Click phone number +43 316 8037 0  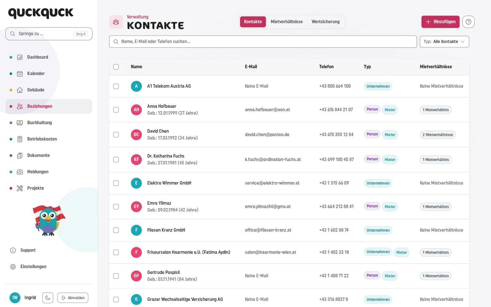point(334,299)
